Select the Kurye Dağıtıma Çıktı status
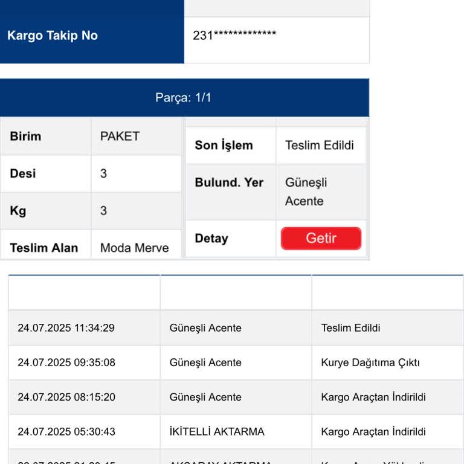Image resolution: width=464 pixels, height=464 pixels. 370,362
